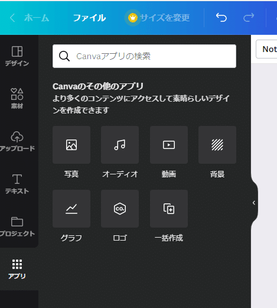Open the 動画 (Video) app tile
The width and height of the screenshot is (277, 308).
[169, 145]
